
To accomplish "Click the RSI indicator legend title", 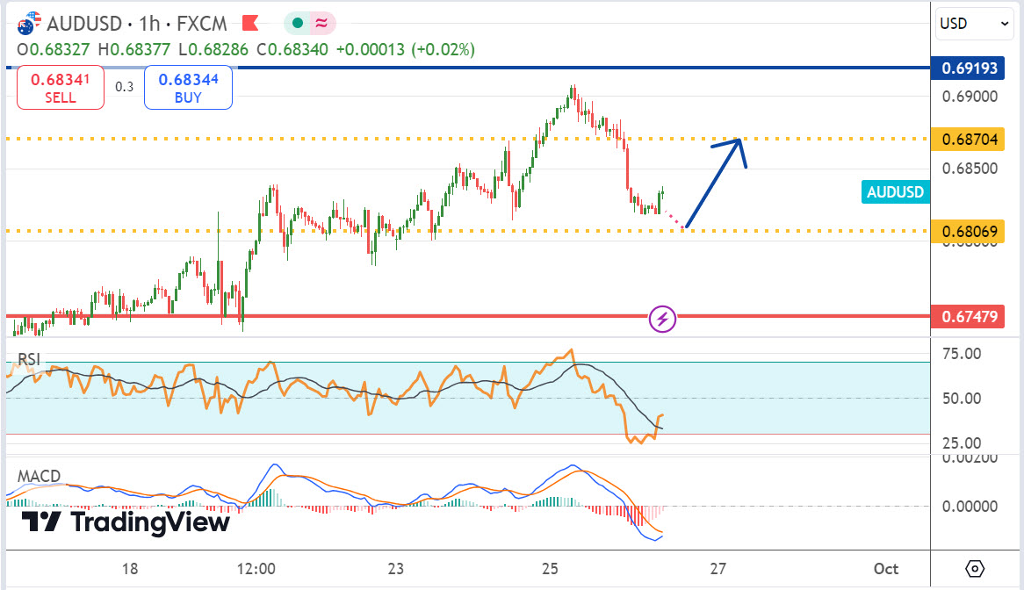I will click(x=29, y=359).
